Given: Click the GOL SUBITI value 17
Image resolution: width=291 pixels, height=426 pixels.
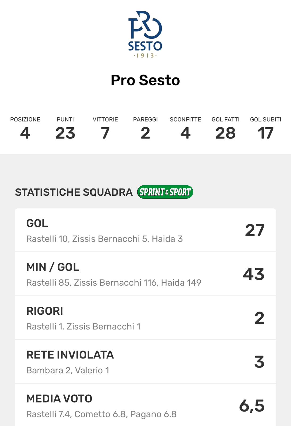Looking at the screenshot, I should [265, 133].
